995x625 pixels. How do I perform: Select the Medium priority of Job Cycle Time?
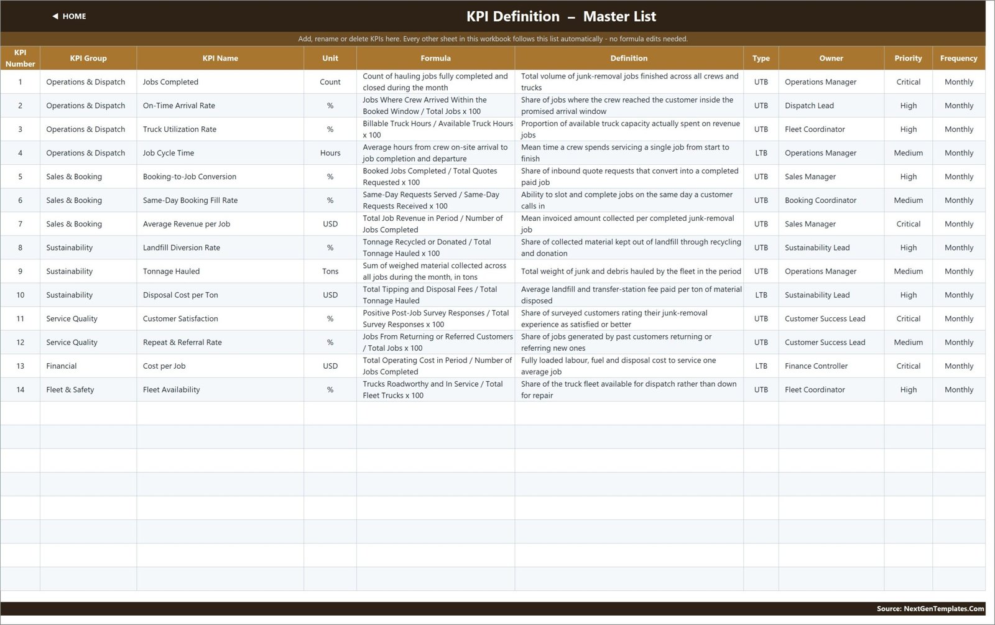[x=908, y=153]
